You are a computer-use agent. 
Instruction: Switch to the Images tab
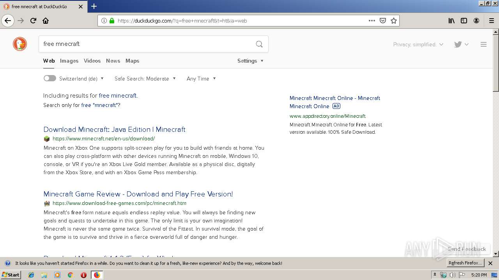(x=69, y=61)
